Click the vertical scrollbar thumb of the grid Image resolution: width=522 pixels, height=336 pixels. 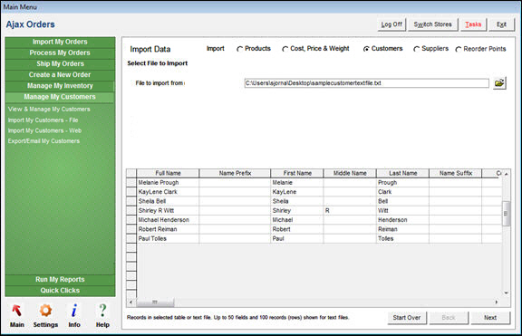[x=506, y=214]
